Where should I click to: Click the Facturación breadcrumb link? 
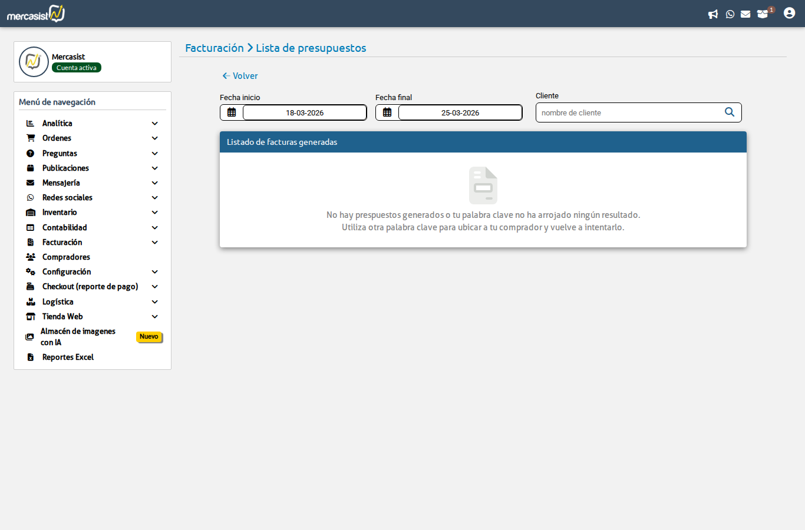[x=214, y=48]
